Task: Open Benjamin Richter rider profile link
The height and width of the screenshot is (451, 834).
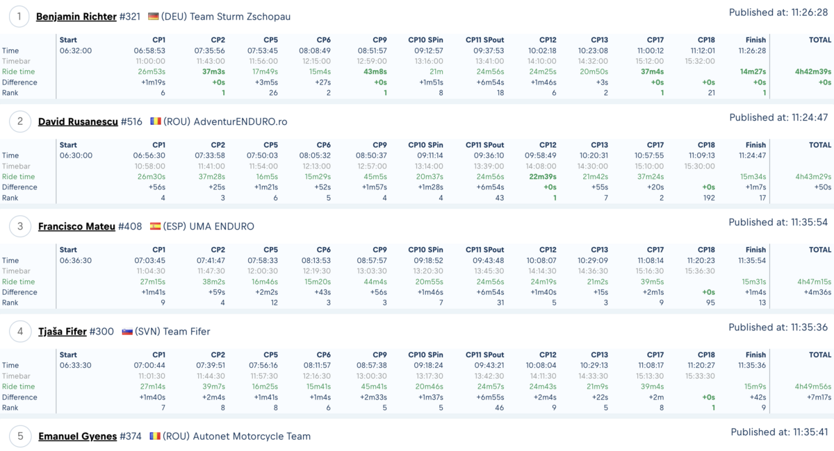Action: (76, 17)
